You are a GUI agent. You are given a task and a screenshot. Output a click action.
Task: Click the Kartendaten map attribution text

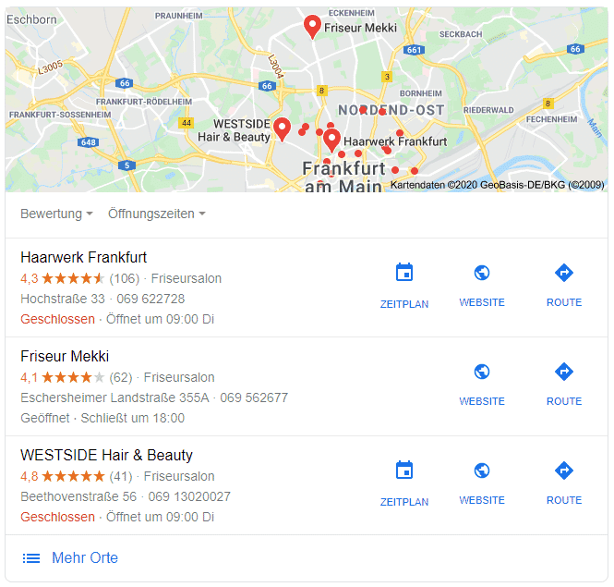[498, 185]
